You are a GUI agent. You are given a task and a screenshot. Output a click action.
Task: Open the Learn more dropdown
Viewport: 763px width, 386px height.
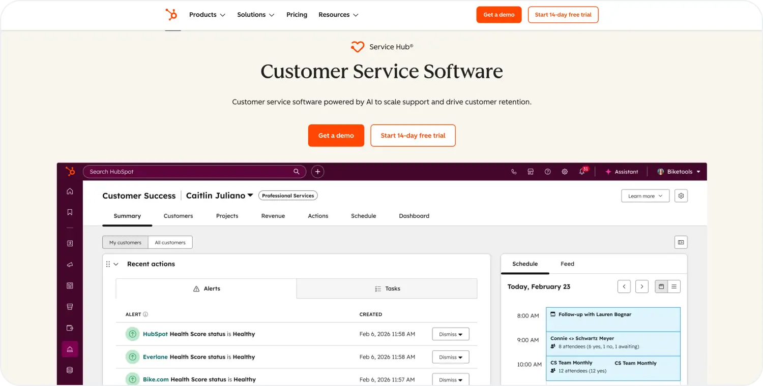pos(645,196)
